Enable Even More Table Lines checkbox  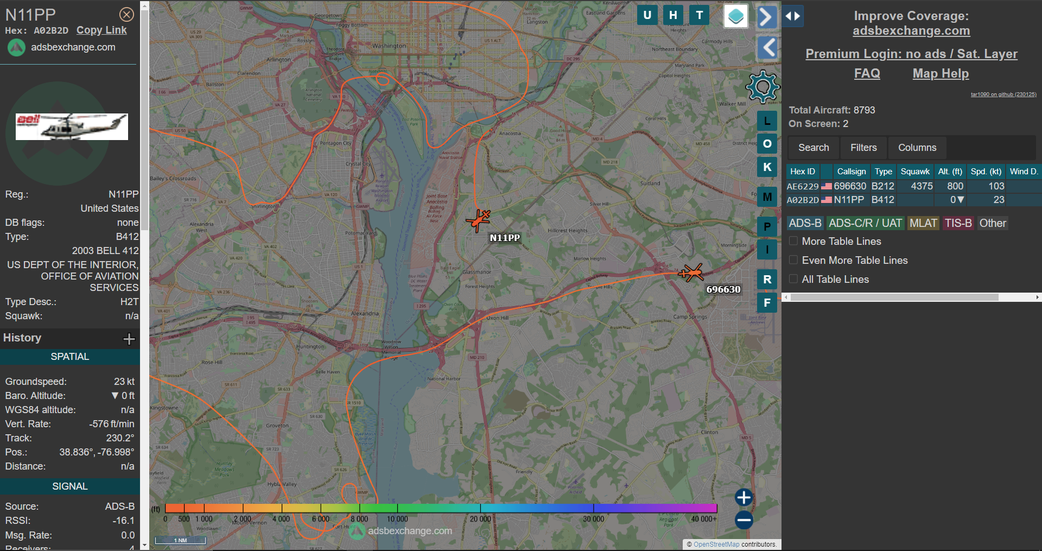[793, 260]
